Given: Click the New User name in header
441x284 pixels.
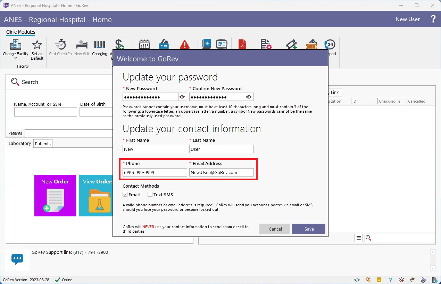Looking at the screenshot, I should [408, 19].
